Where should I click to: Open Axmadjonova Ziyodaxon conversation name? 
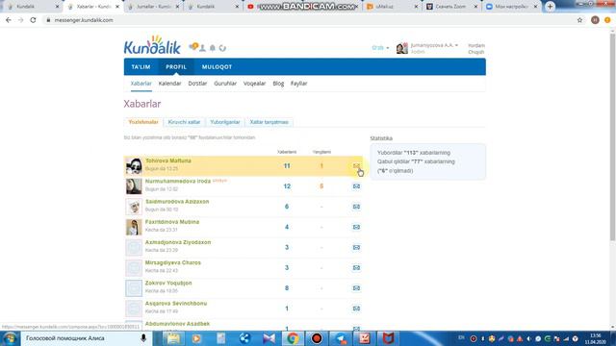[178, 242]
